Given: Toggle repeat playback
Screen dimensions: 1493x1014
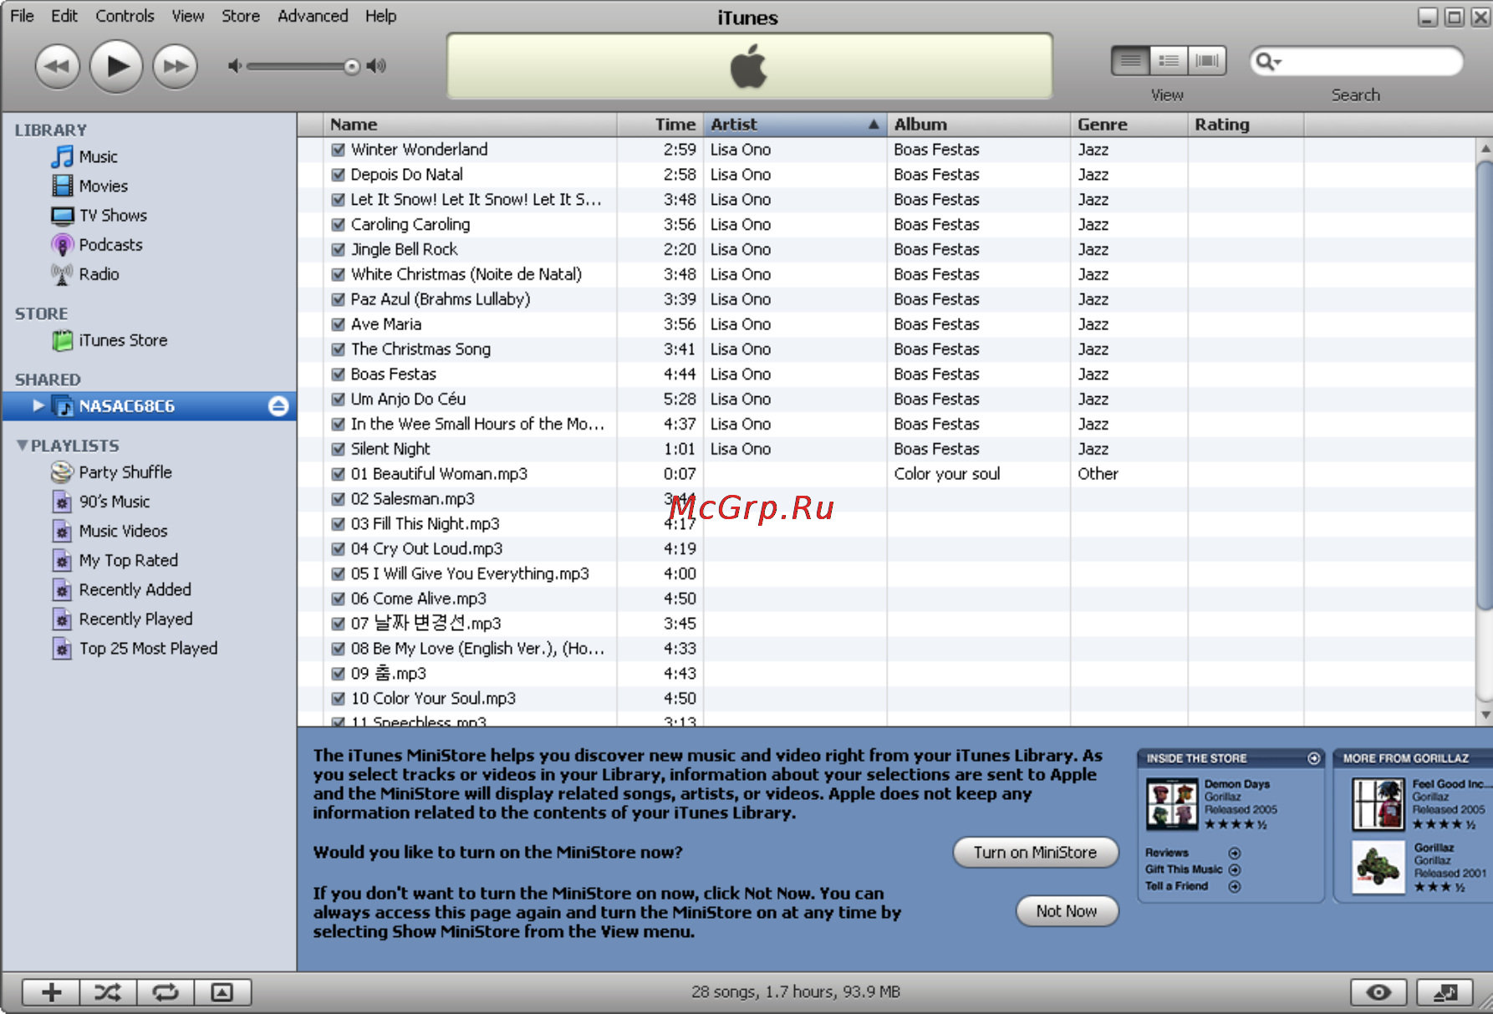Looking at the screenshot, I should pos(166,992).
